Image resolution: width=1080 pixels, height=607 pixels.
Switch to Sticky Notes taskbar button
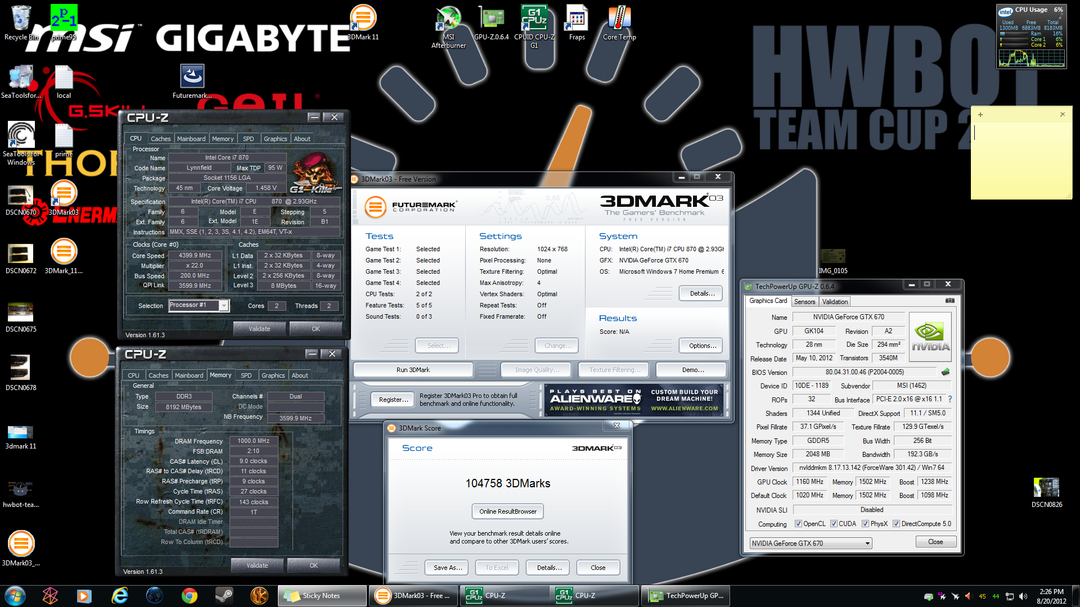[x=322, y=596]
